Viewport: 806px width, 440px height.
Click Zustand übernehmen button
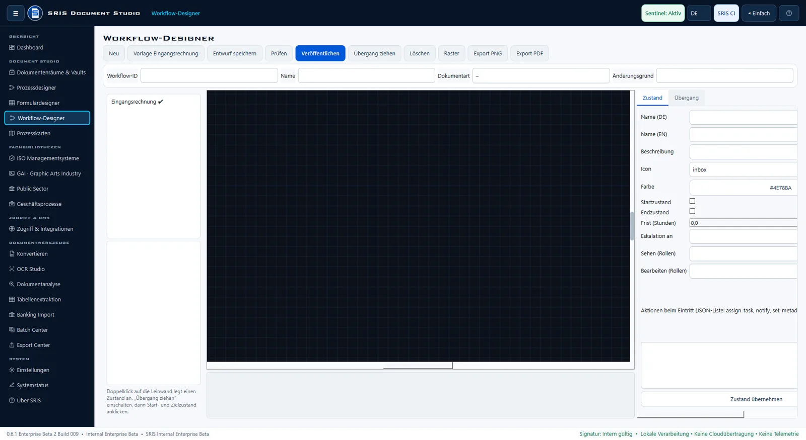click(719, 399)
